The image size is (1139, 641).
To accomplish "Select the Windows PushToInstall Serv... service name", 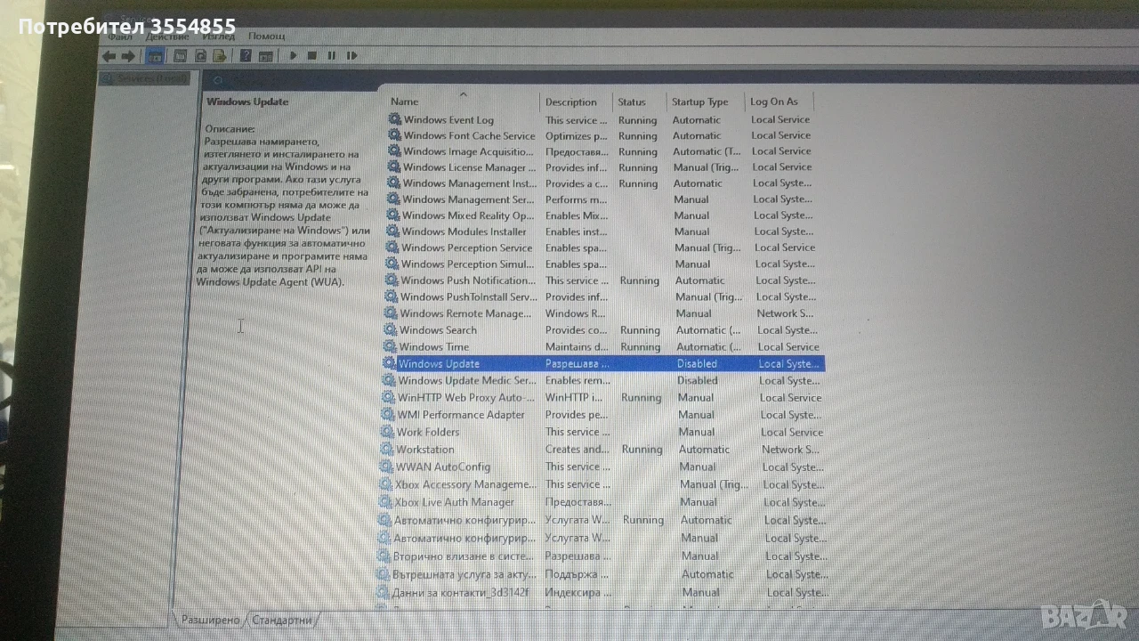I will [x=468, y=296].
